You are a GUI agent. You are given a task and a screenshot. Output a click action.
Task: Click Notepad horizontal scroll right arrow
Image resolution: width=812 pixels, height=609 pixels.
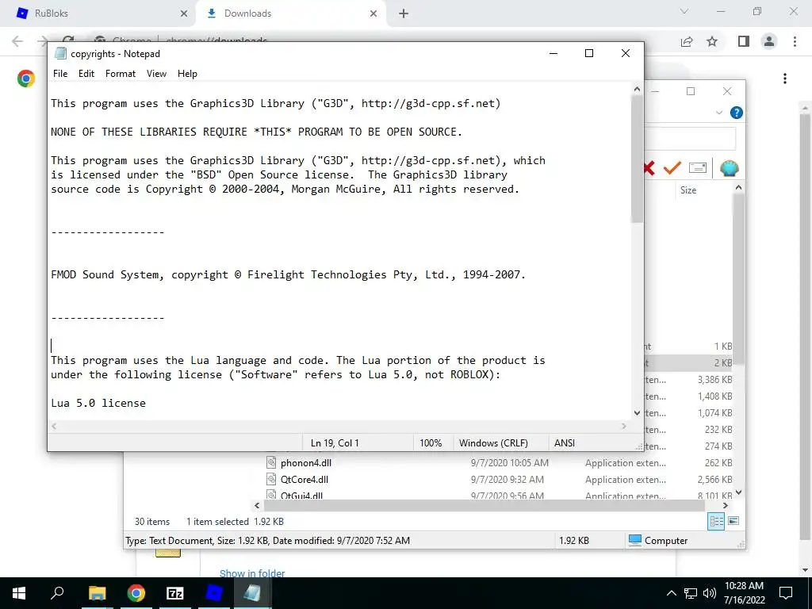(x=624, y=426)
